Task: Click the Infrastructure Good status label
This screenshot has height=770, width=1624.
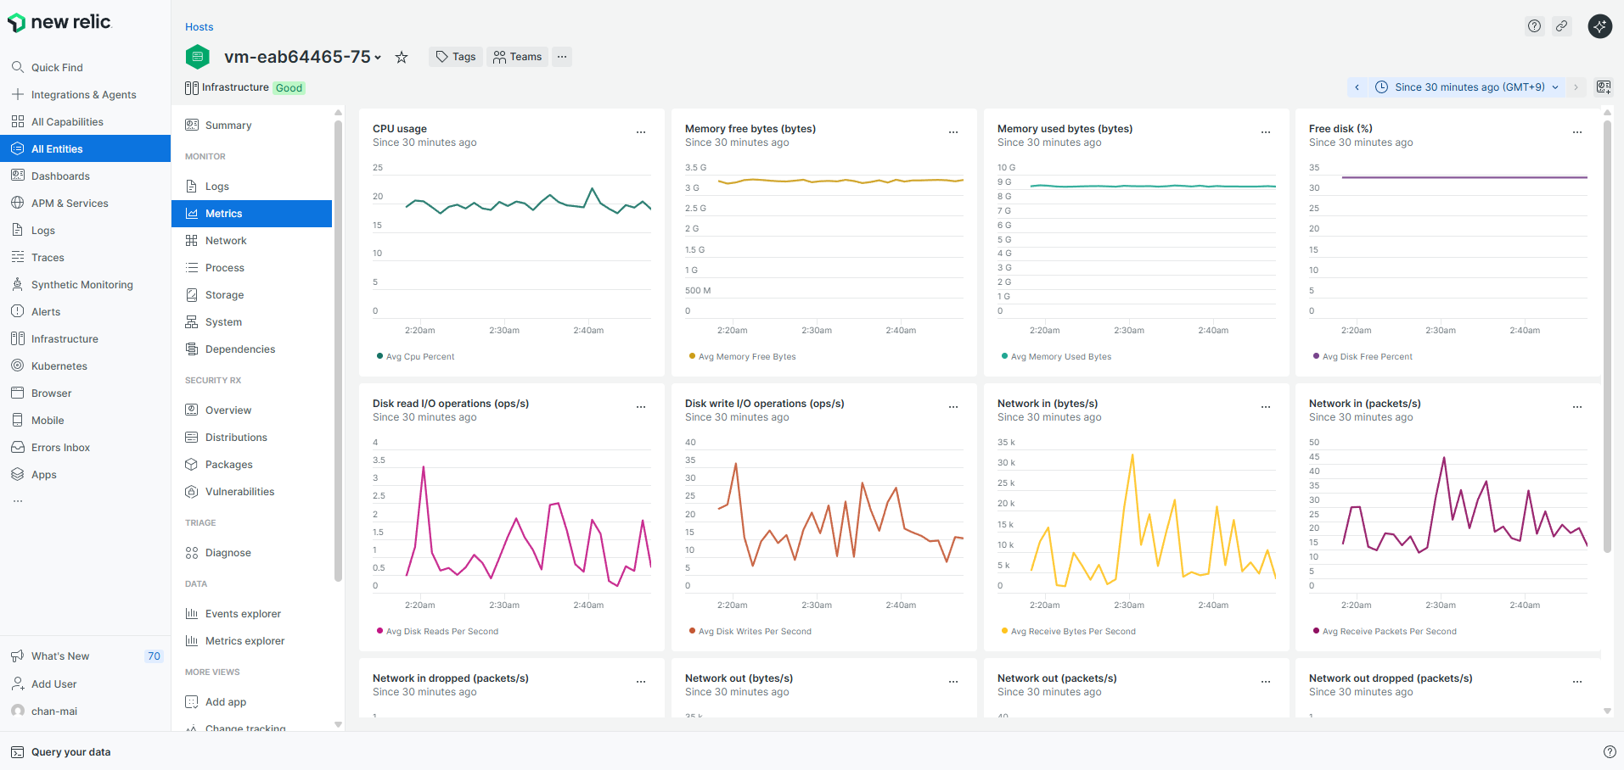Action: point(244,87)
